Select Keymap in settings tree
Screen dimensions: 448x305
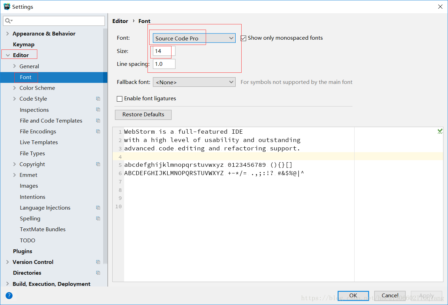coord(24,45)
